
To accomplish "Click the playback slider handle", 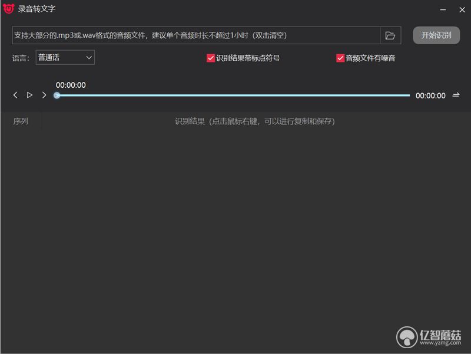I will 57,95.
